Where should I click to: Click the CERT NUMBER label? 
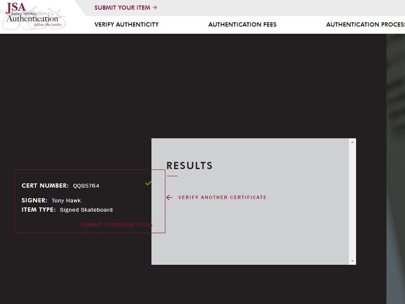click(x=45, y=186)
